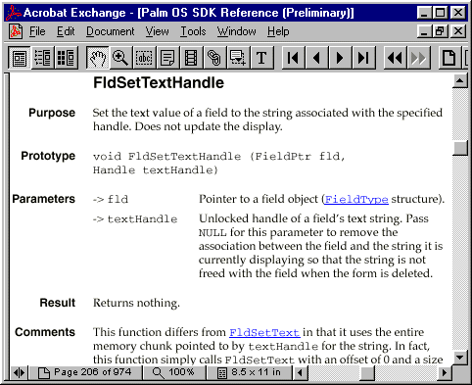The width and height of the screenshot is (472, 385).
Task: Click the FldSetTextHandle heading
Action: 159,82
